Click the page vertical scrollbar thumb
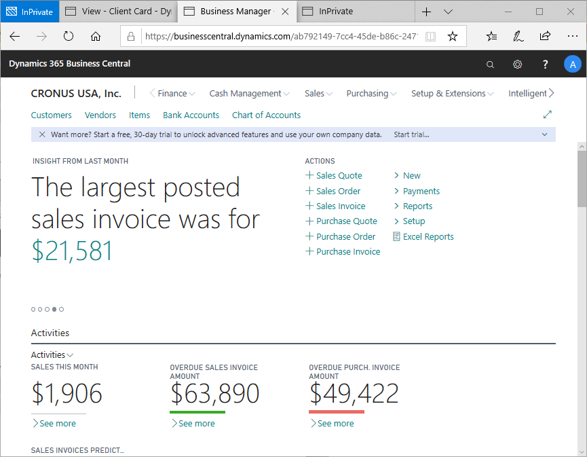The height and width of the screenshot is (457, 587). (582, 179)
